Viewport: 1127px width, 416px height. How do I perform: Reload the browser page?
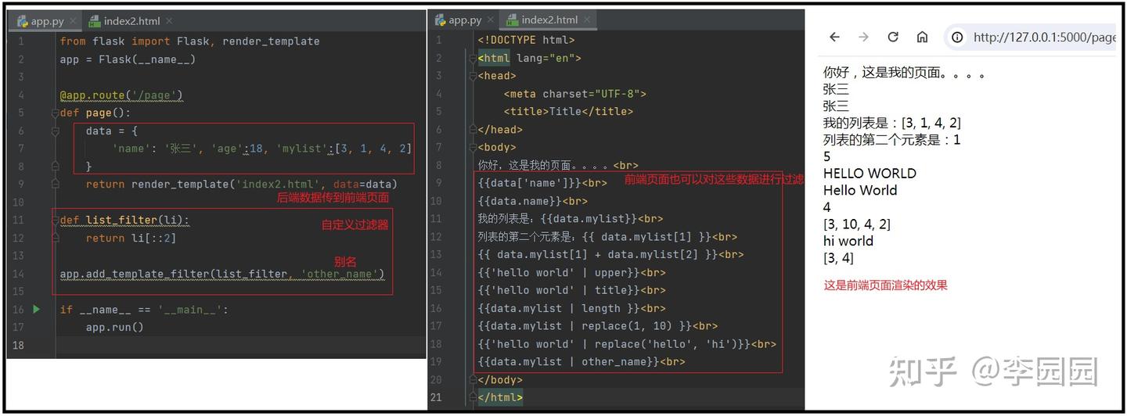pos(893,37)
